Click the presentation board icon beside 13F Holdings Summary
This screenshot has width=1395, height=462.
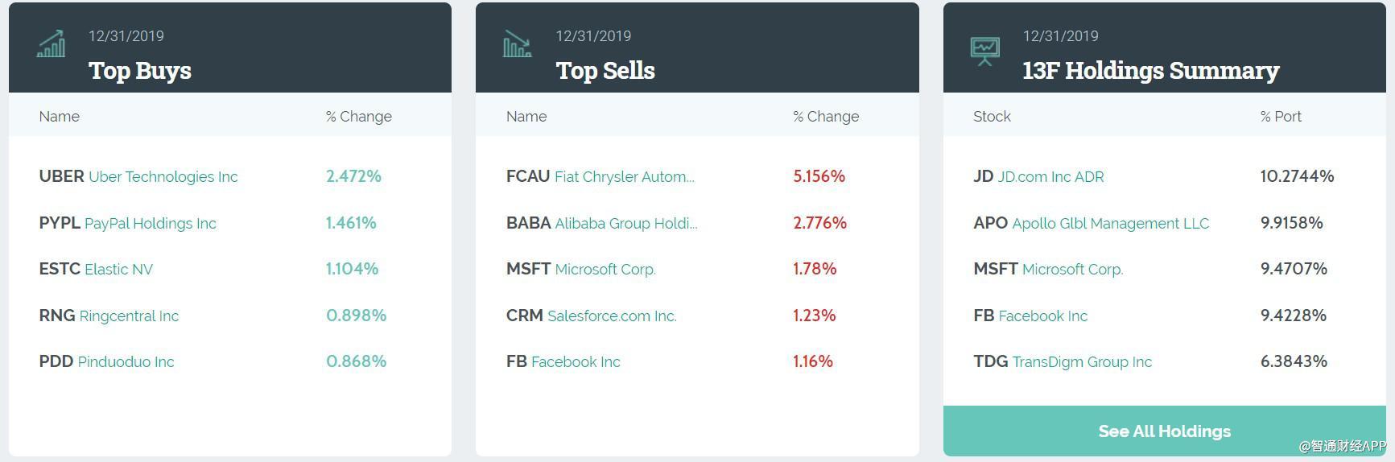point(984,51)
